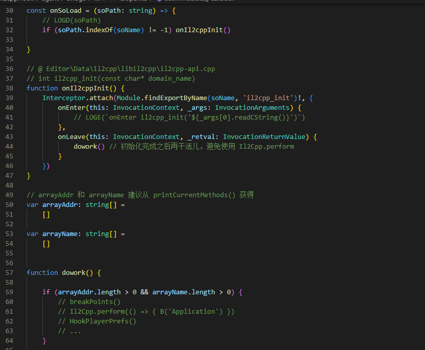Viewport: 425px width, 350px height.
Task: Click InvocationReturnValue type on line 43
Action: [x=264, y=137]
